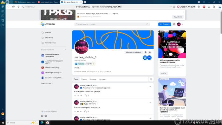
Task: Open comments on 'Что можно почитать у меня'
Action: (87, 95)
